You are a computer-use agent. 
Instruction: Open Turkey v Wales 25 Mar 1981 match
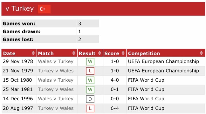(x=56, y=89)
